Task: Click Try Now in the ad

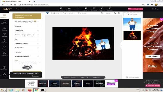Action: tap(153, 56)
